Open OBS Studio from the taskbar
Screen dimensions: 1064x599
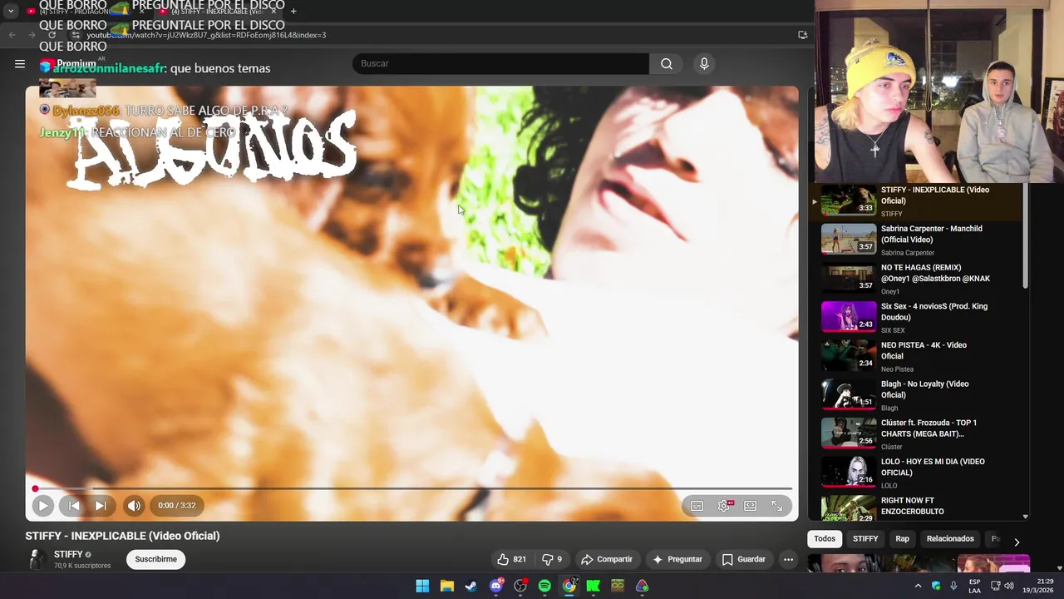pyautogui.click(x=520, y=586)
